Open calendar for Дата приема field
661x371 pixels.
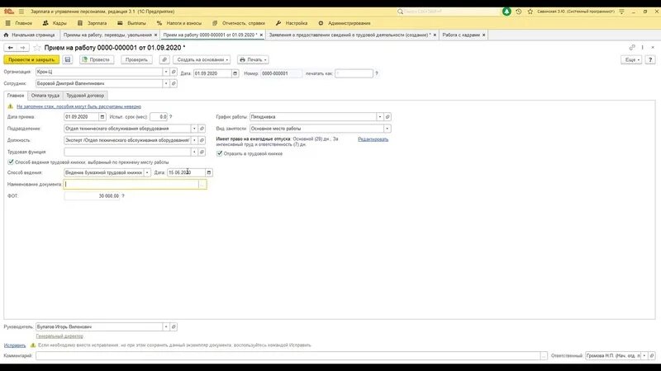[102, 116]
